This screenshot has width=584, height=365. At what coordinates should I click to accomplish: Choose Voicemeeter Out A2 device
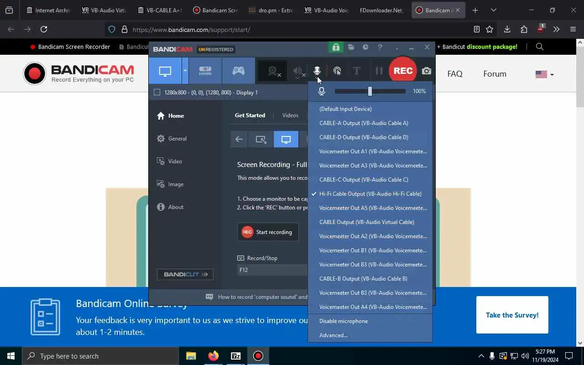[370, 236]
